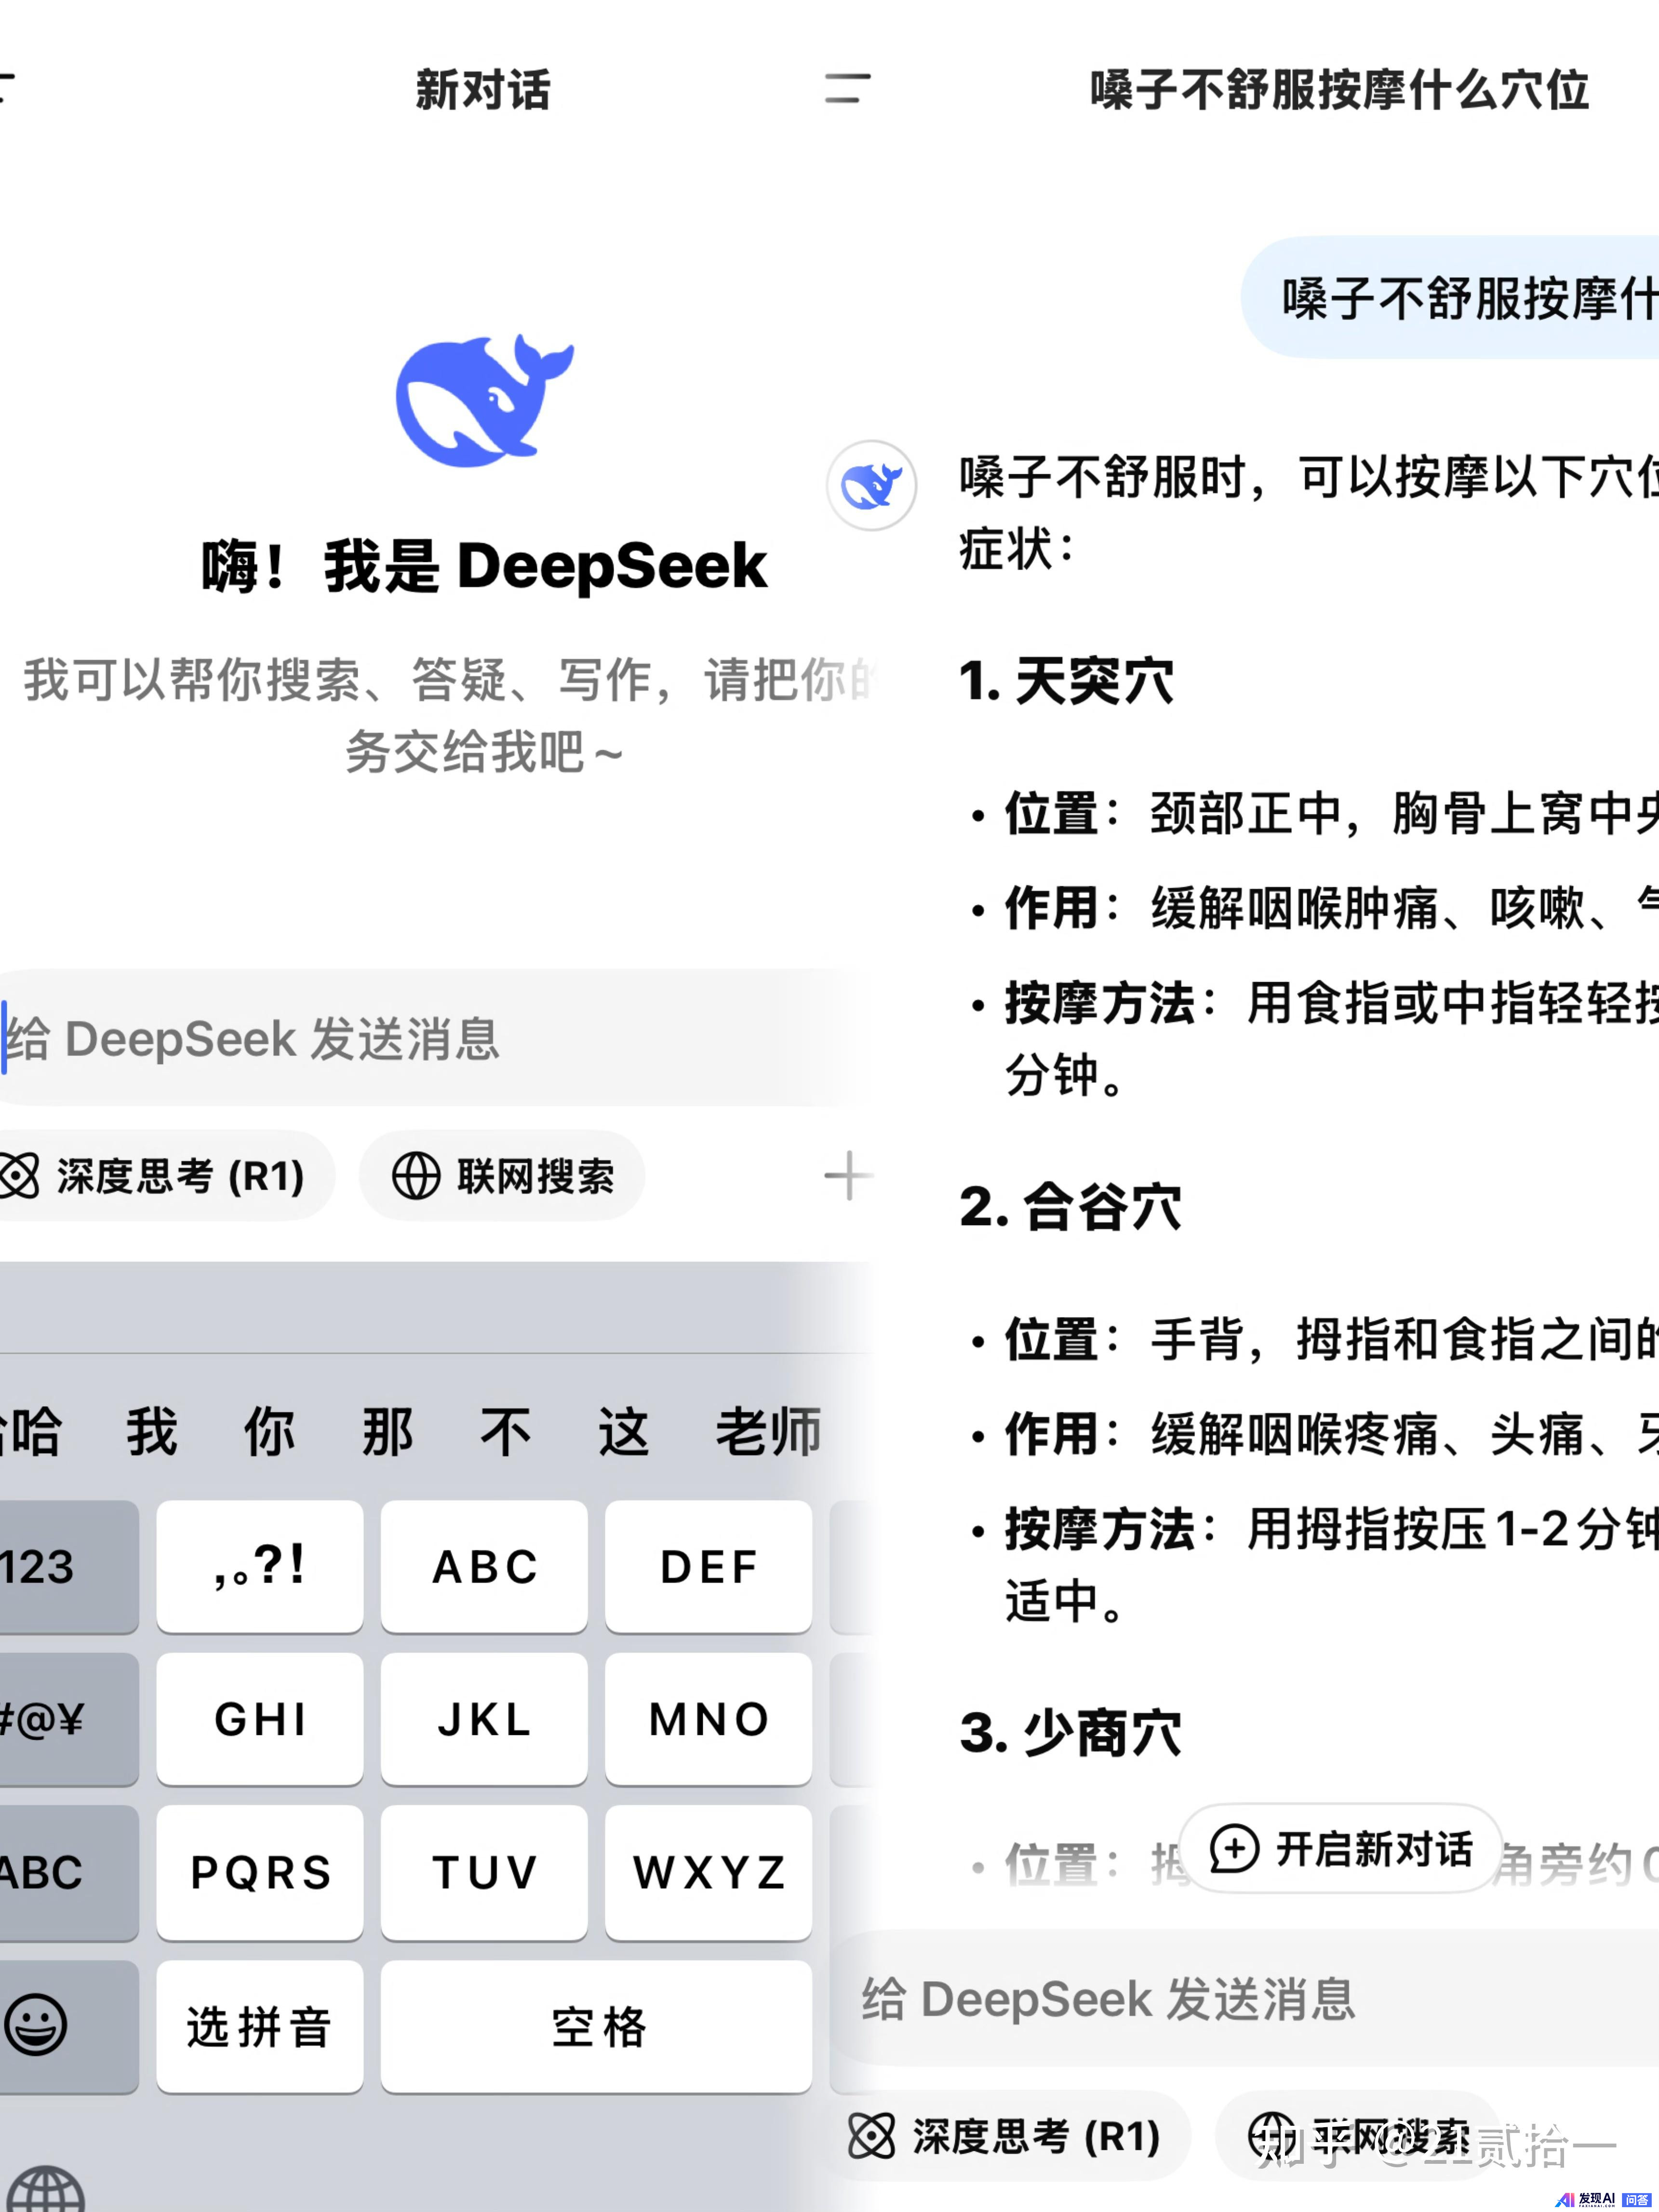Switch input language via globe key
This screenshot has height=2212, width=1659.
click(x=45, y=2187)
